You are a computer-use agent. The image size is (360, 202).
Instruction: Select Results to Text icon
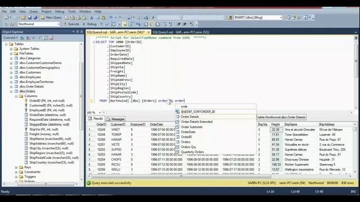click(146, 24)
